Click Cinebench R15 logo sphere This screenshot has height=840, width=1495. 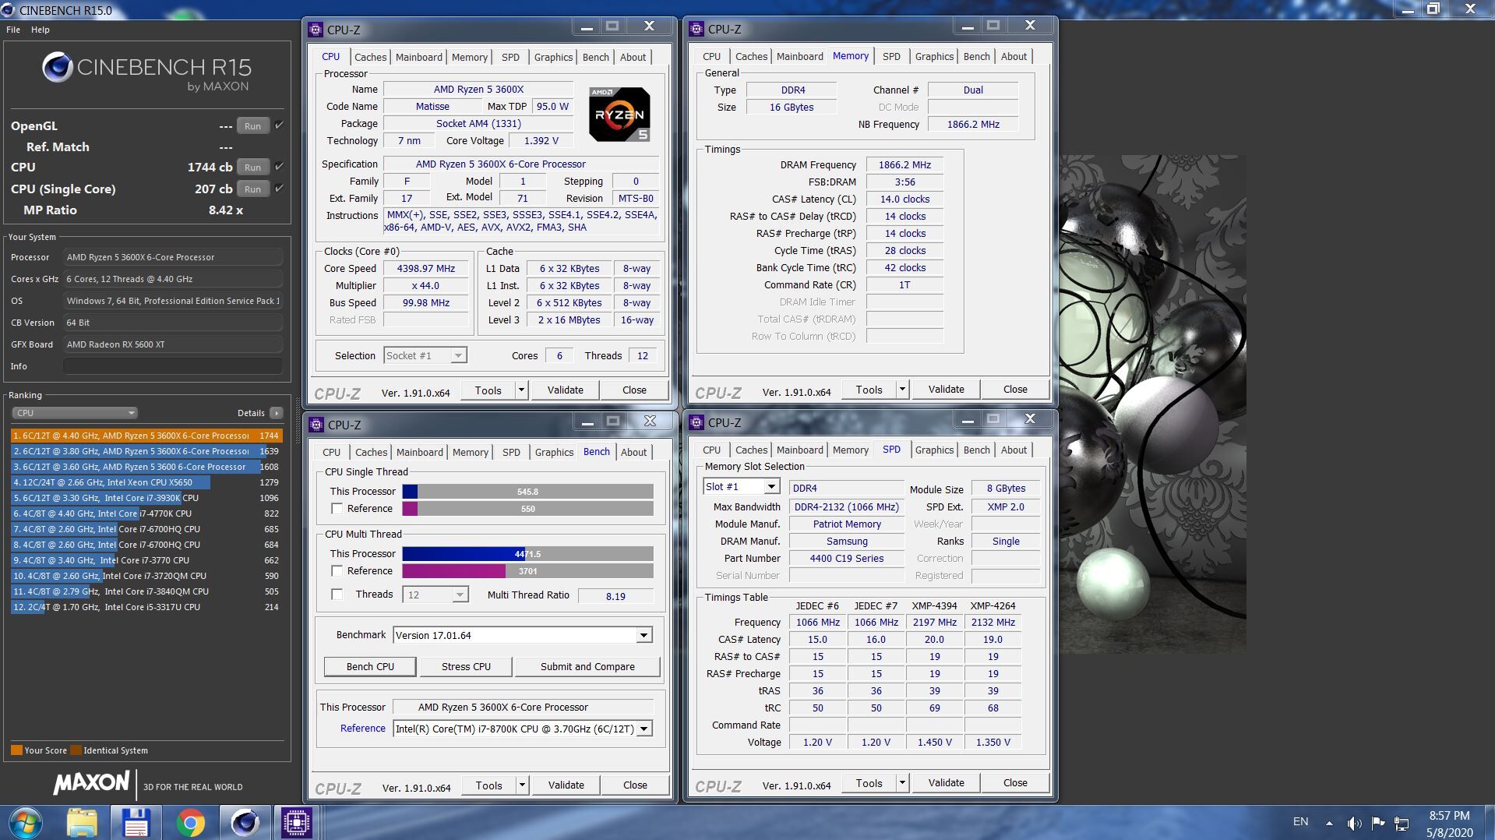[x=58, y=68]
